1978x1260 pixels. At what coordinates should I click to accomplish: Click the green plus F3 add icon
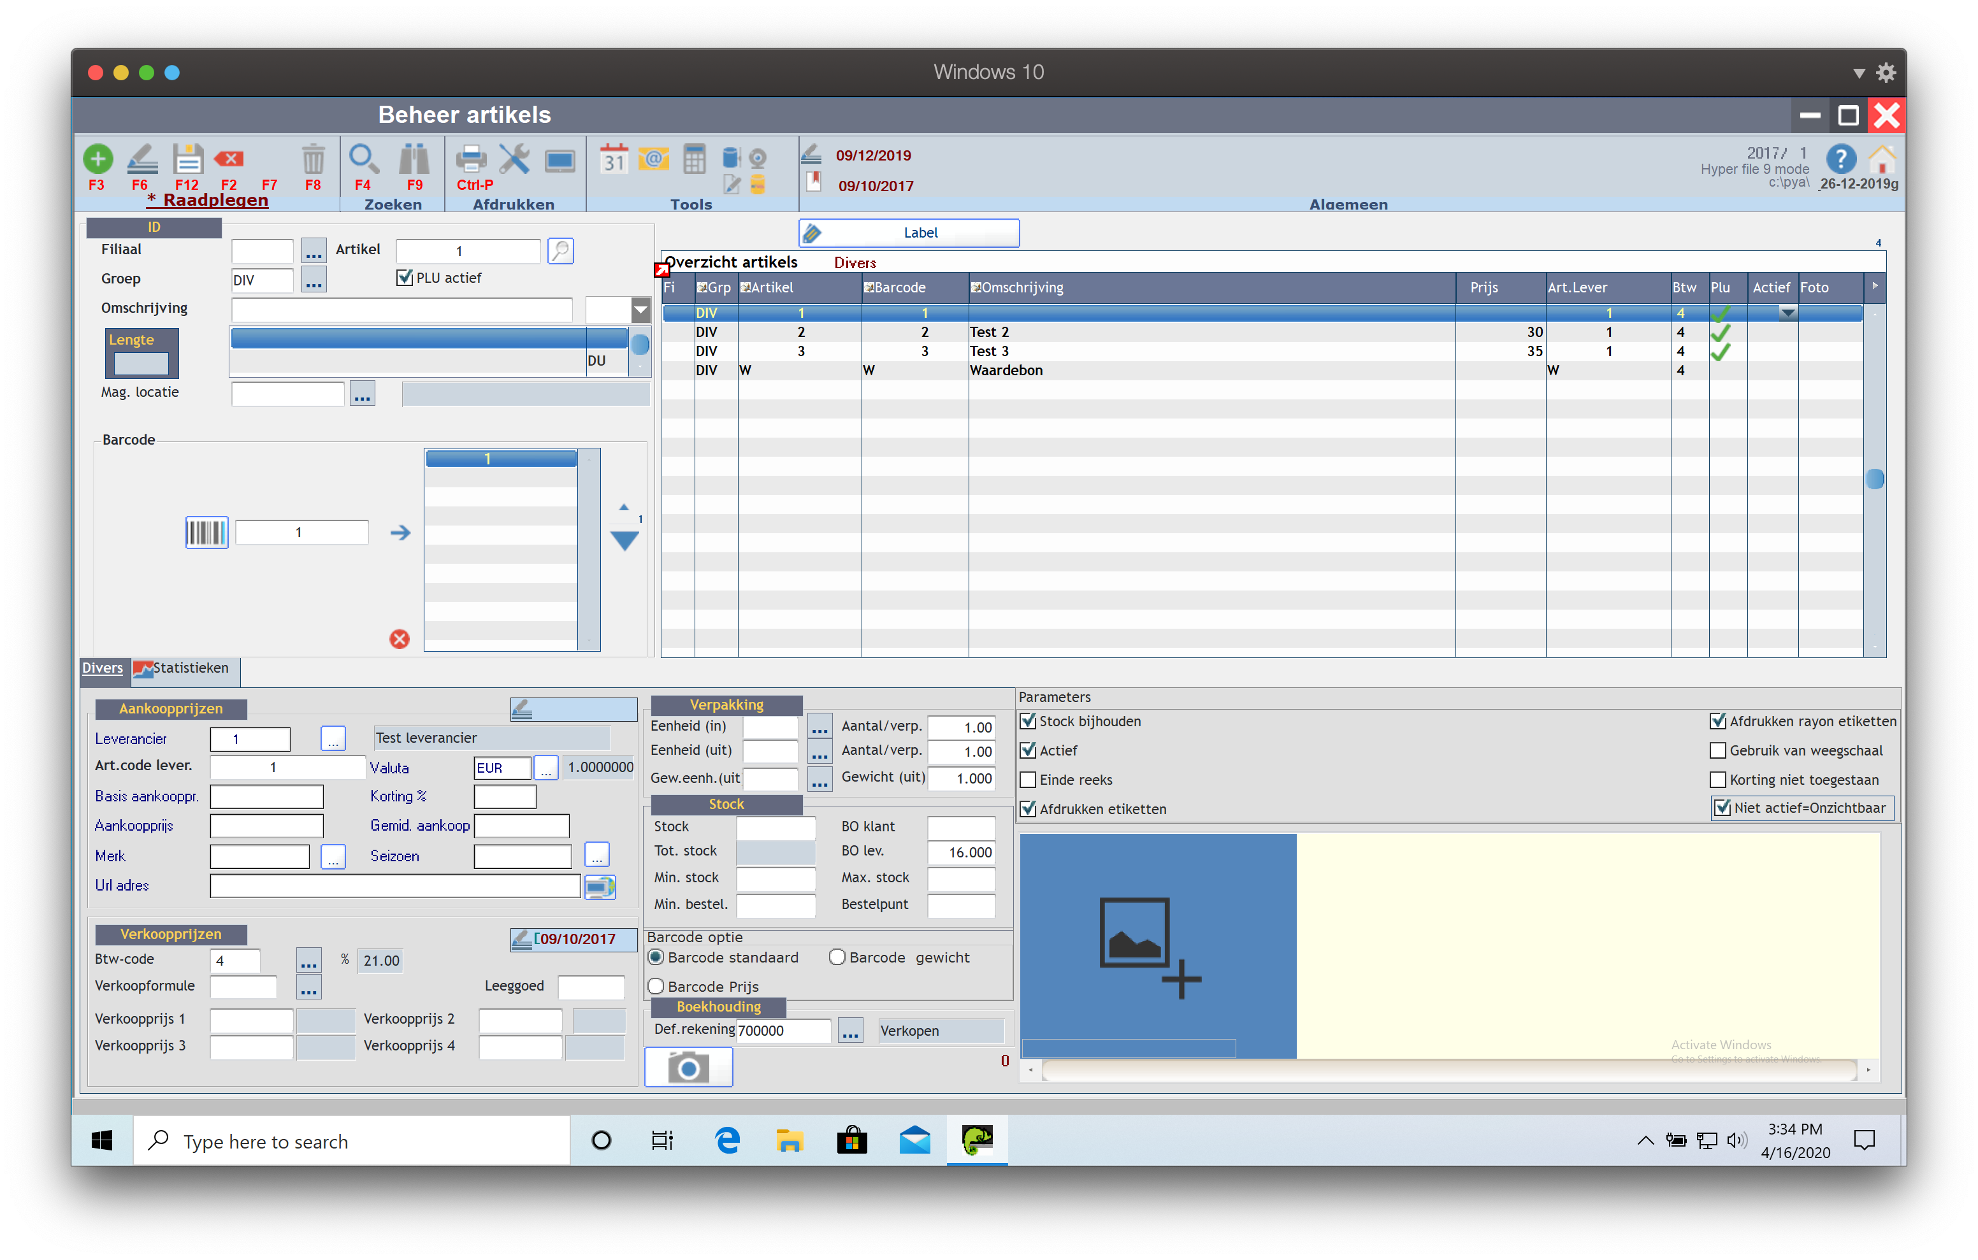point(97,159)
